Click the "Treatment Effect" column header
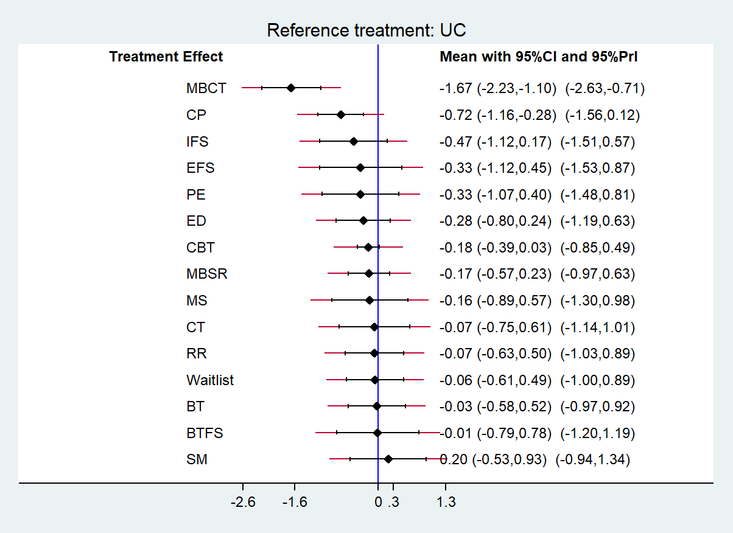 point(166,57)
